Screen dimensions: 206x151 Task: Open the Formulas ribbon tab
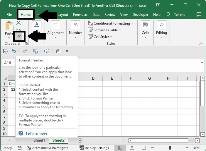click(x=80, y=15)
